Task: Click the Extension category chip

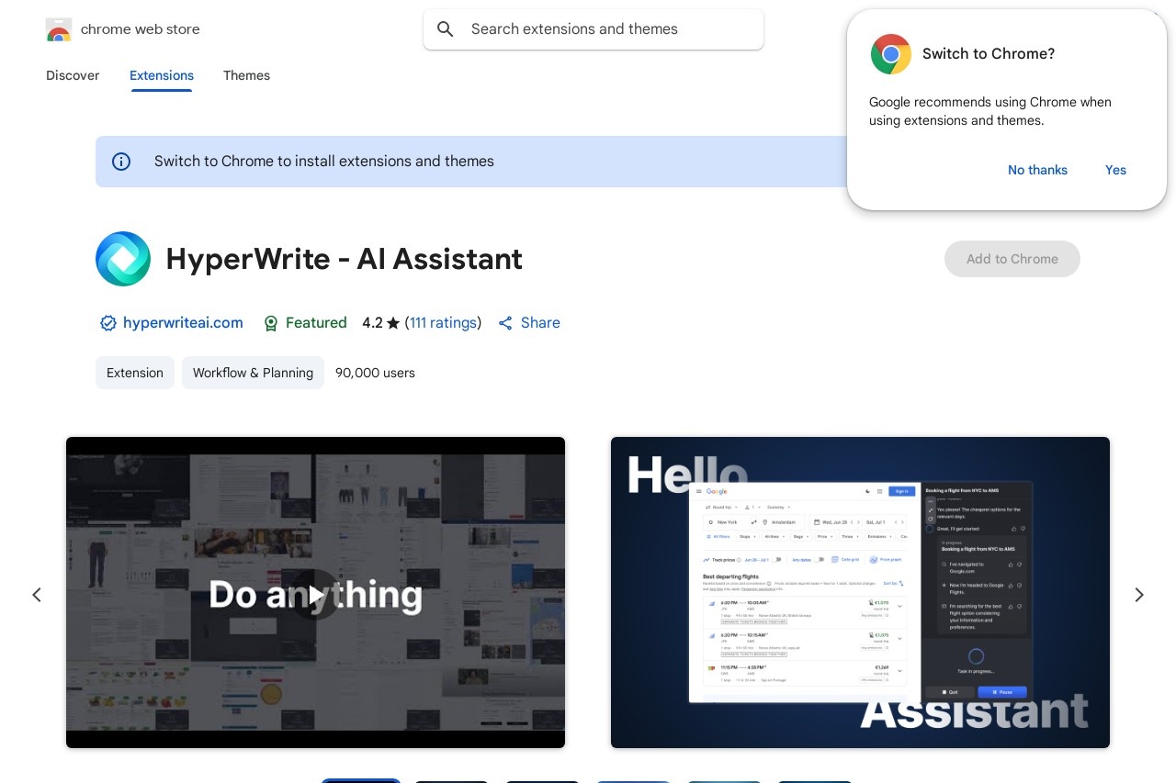Action: (x=135, y=373)
